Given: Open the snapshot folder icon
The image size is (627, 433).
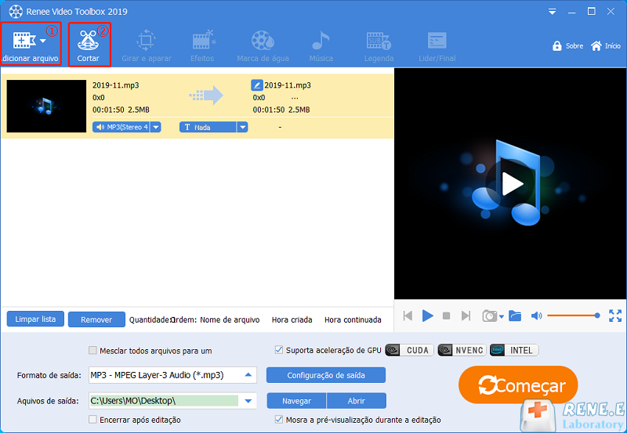Looking at the screenshot, I should 515,316.
